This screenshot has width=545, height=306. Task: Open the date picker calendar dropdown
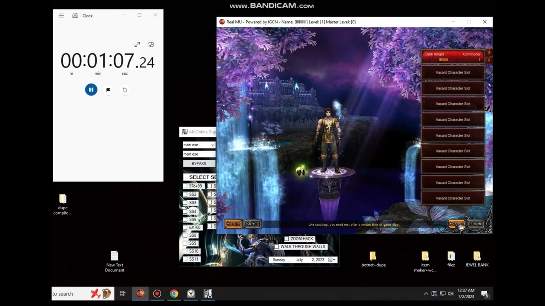tap(333, 260)
